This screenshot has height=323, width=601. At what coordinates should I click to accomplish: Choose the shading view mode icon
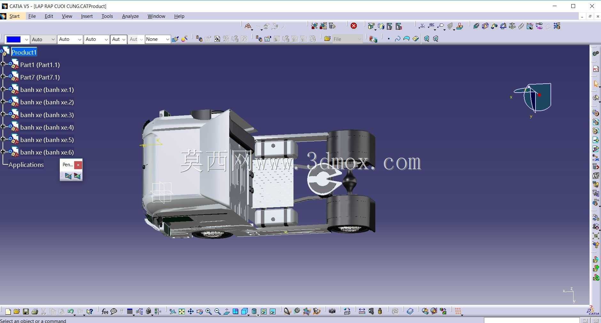(254, 312)
